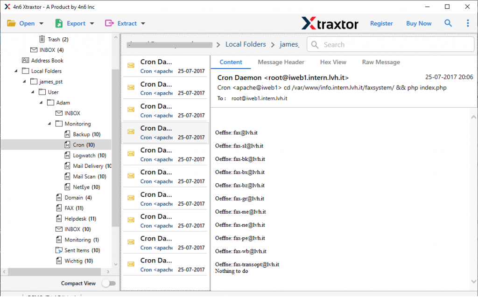Collapse the Local Folders tree node
The image size is (478, 297).
[x=15, y=71]
